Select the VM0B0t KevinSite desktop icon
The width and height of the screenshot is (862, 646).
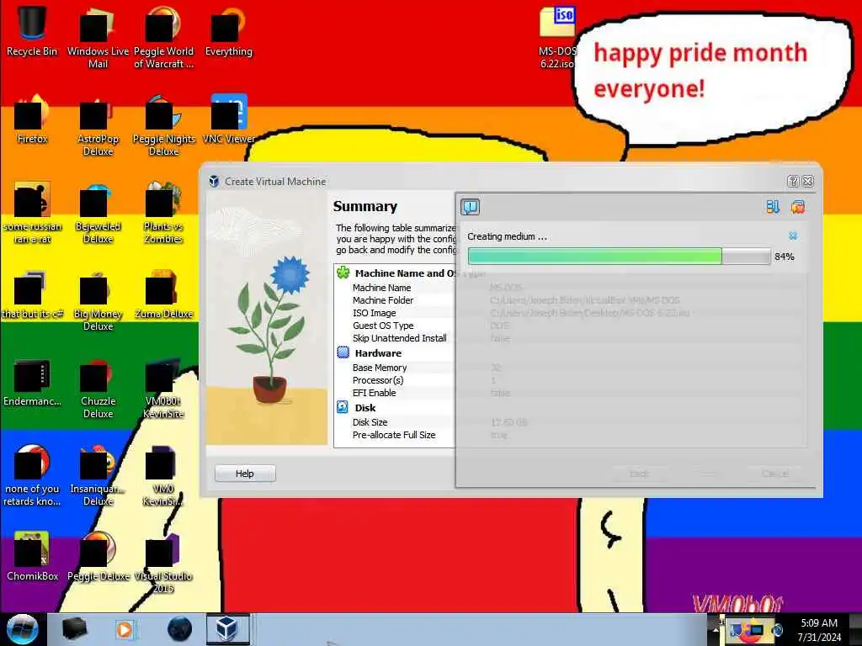(x=163, y=389)
